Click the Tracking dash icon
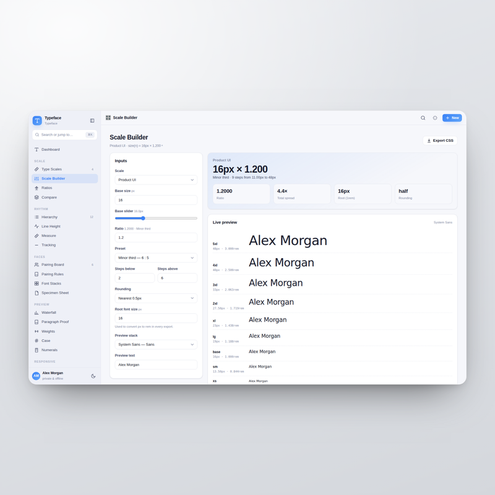The width and height of the screenshot is (495, 495). coord(37,245)
